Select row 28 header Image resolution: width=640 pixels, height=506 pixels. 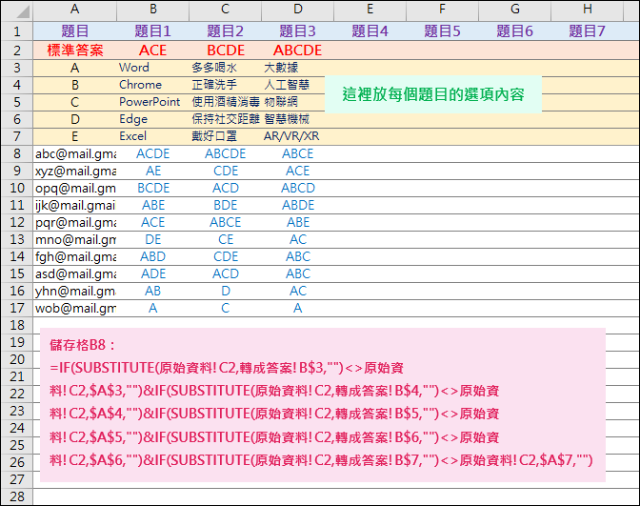point(17,496)
